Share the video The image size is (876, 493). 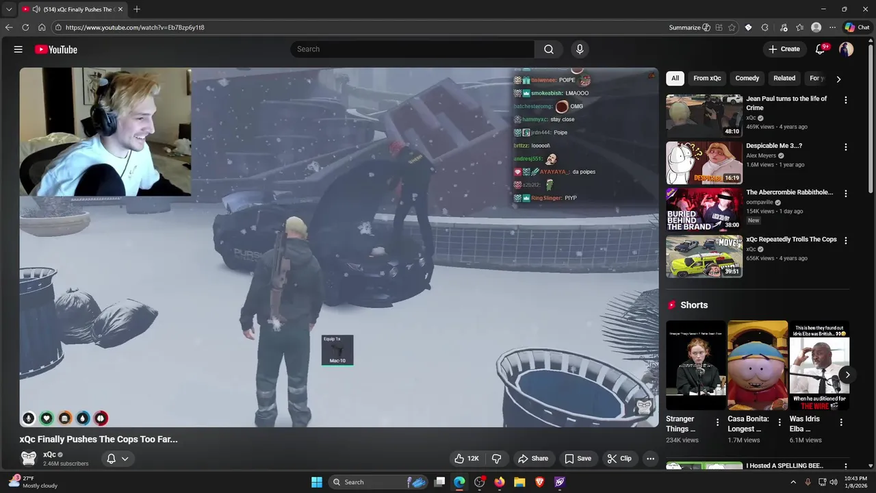pos(533,459)
